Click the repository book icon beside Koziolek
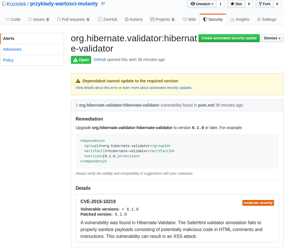 coord(4,4)
